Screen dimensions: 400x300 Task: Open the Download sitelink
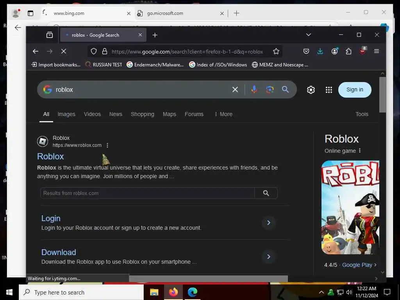[x=59, y=252]
